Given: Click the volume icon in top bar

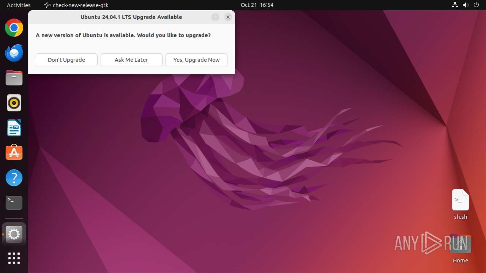Looking at the screenshot, I should click(466, 5).
